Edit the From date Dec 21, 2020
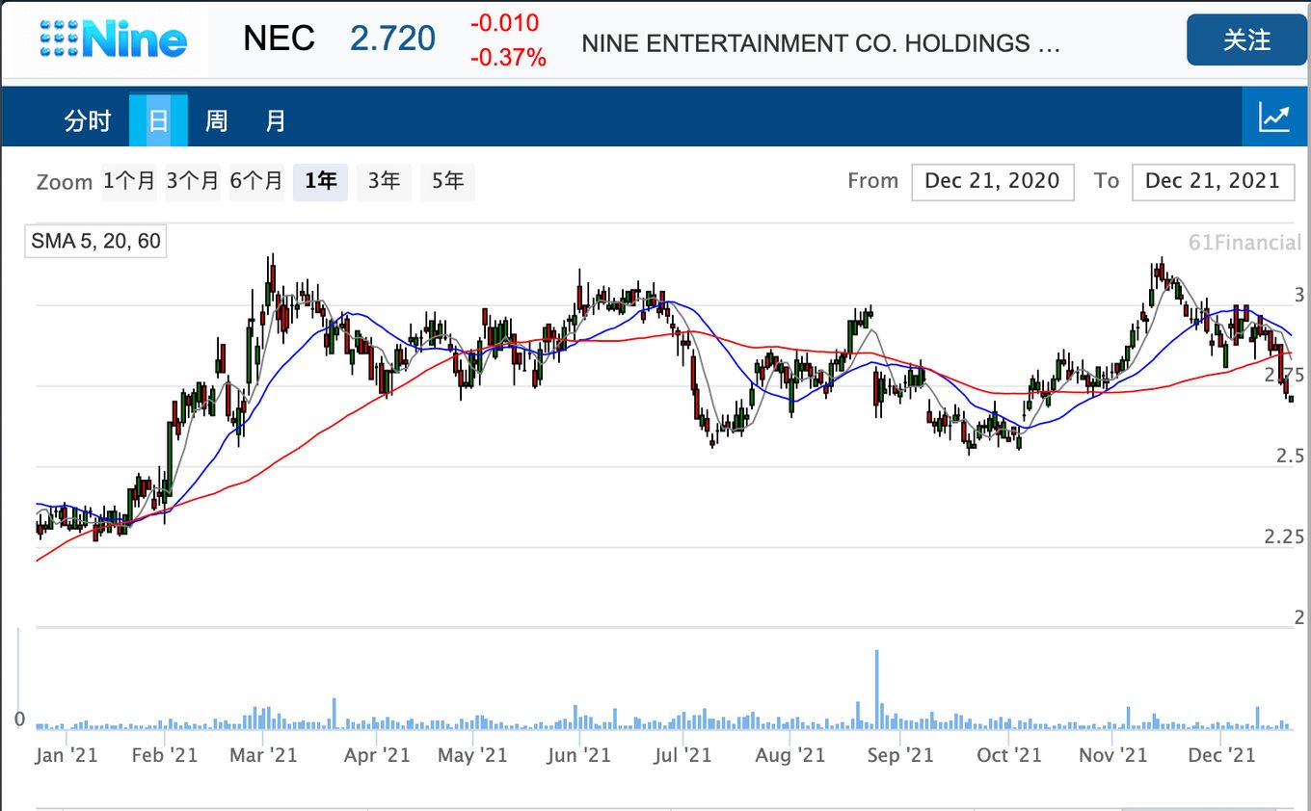 (992, 181)
